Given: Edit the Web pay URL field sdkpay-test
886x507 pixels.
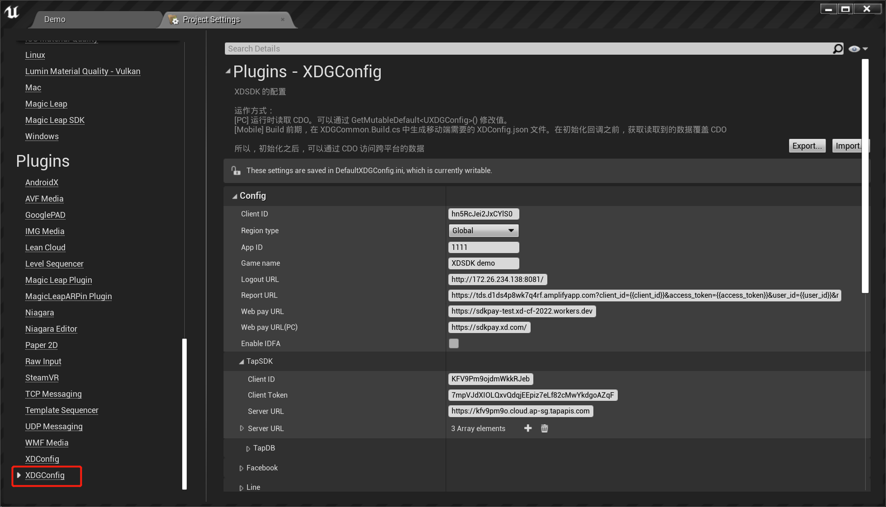Looking at the screenshot, I should (x=522, y=311).
